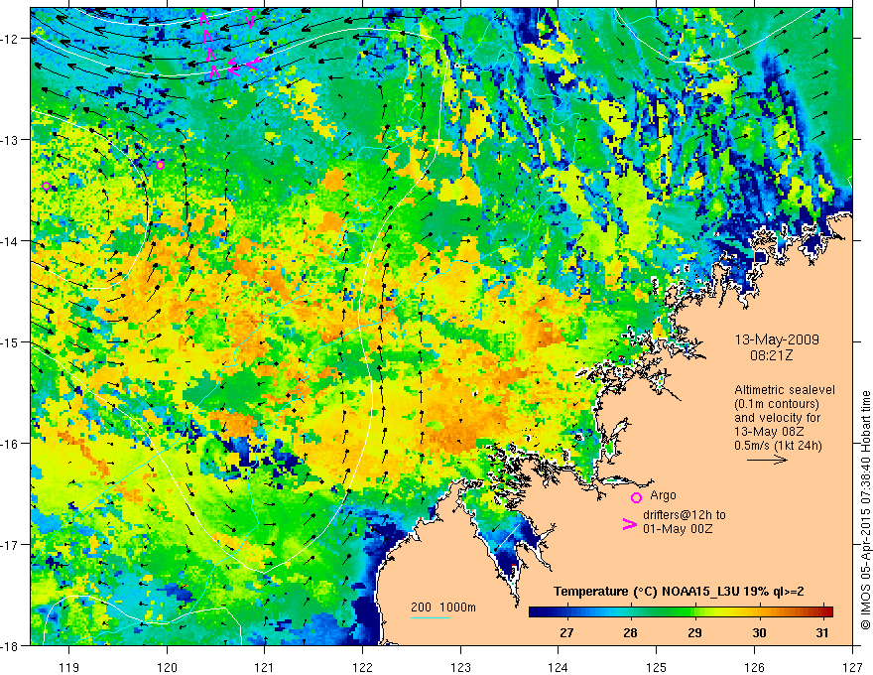The width and height of the screenshot is (873, 675).
Task: Click the -13 latitude axis label
Action: pyautogui.click(x=11, y=140)
